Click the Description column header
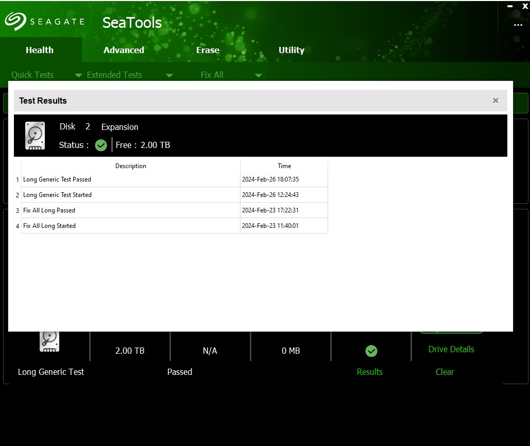This screenshot has height=446, width=530. (131, 166)
